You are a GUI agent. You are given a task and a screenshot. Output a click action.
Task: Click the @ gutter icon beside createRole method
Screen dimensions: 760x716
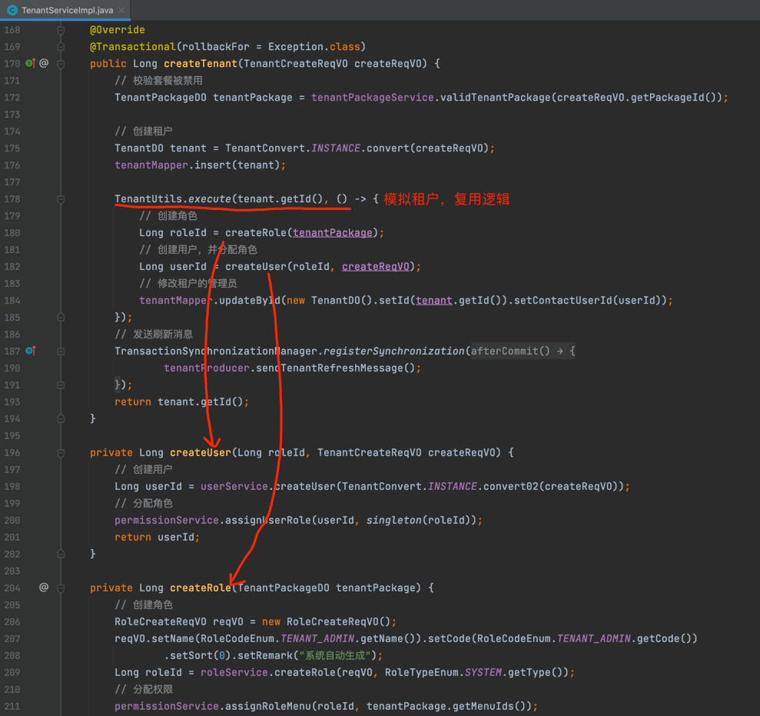(x=44, y=588)
